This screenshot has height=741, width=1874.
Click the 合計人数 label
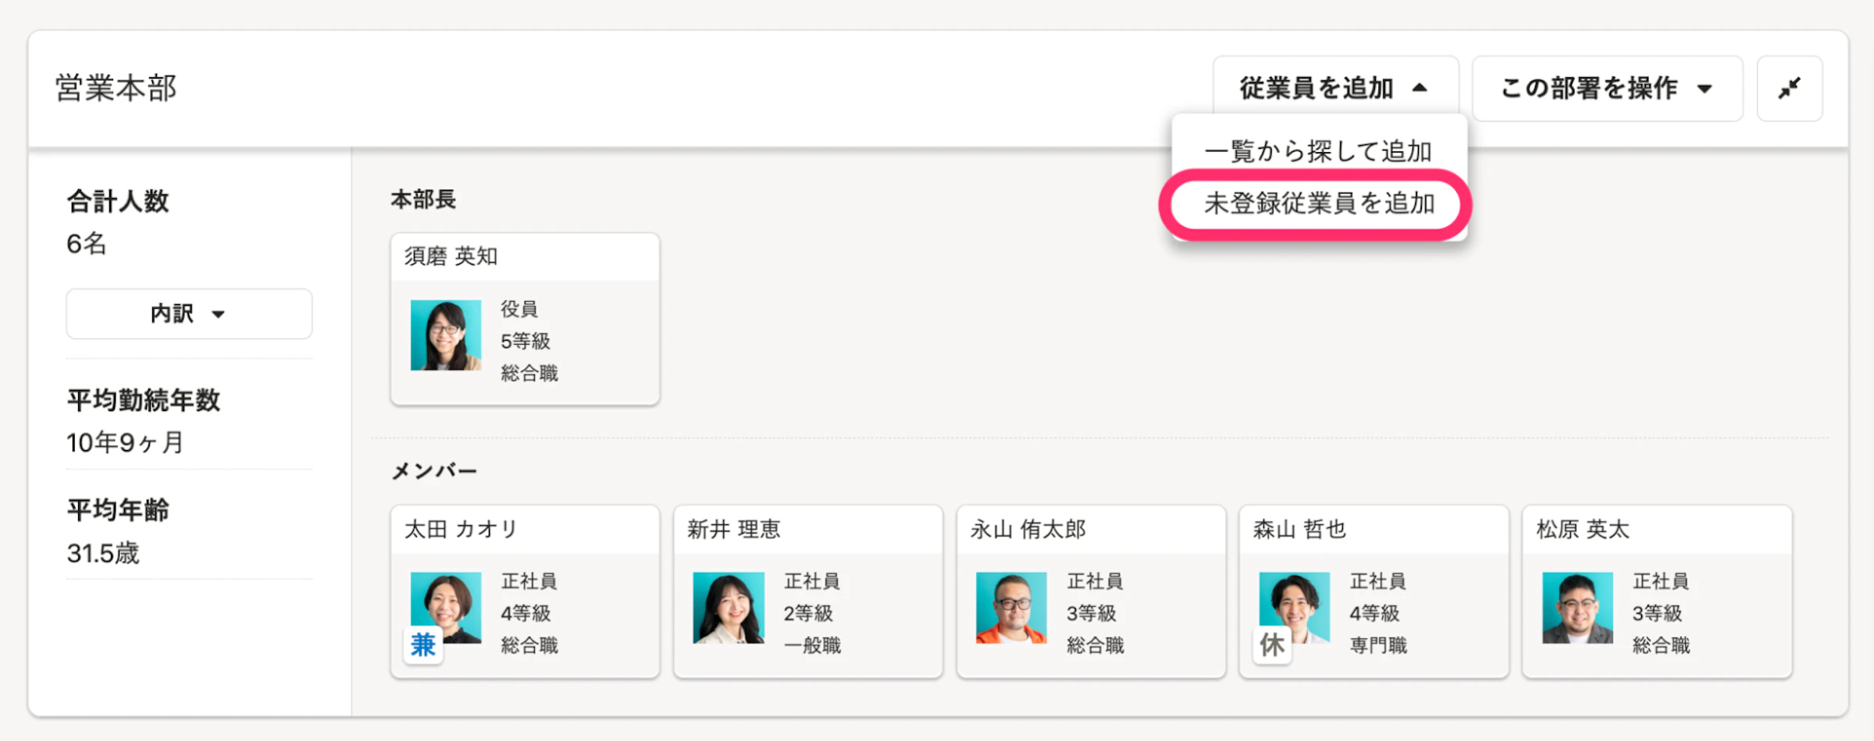[118, 200]
